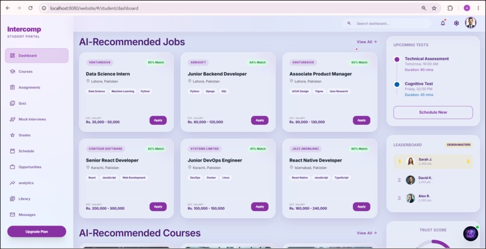Screen dimensions: 486x249
Task: Click the Grades star icon
Action: [13, 135]
